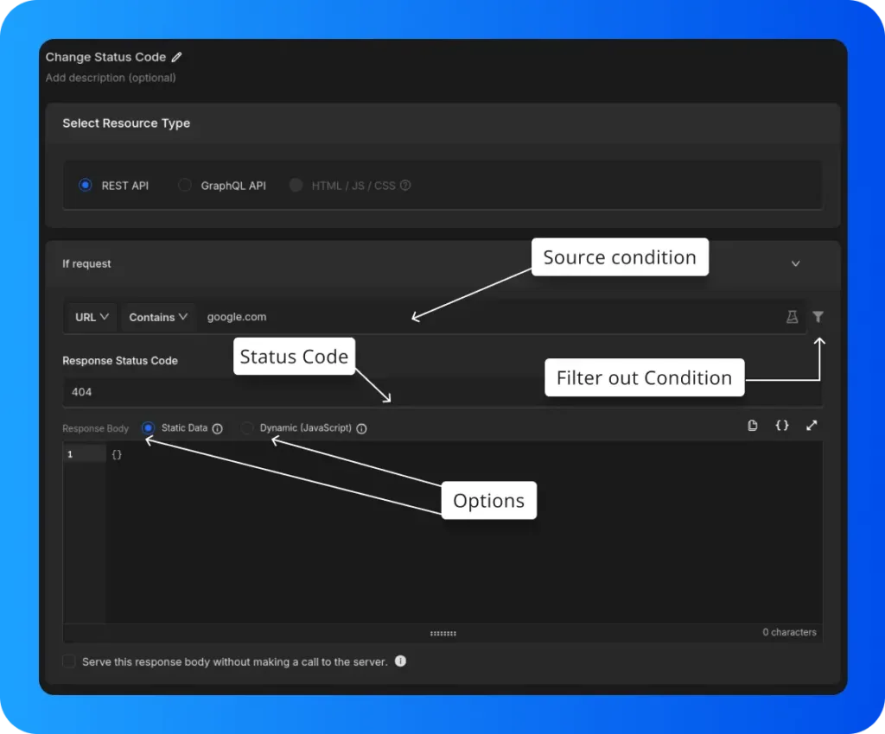
Task: Open the filter conditions funnel icon
Action: click(x=818, y=317)
